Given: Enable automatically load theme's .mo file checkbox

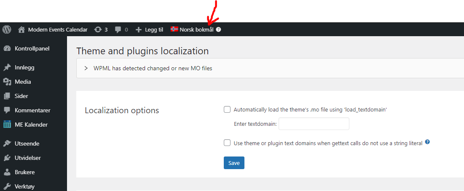Looking at the screenshot, I should [x=227, y=109].
